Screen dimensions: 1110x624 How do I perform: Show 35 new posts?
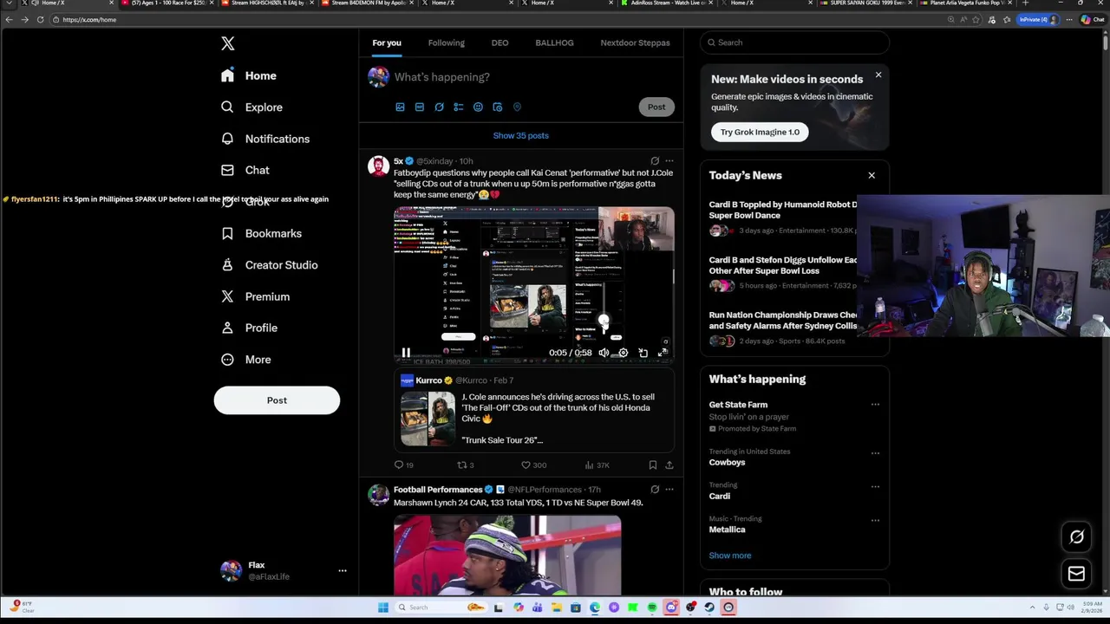click(x=520, y=135)
